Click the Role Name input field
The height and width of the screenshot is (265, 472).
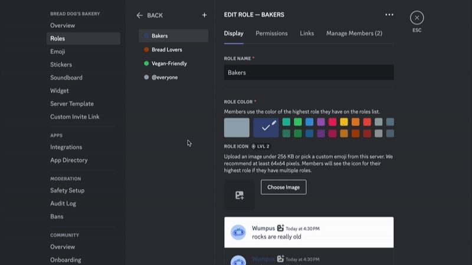point(309,72)
